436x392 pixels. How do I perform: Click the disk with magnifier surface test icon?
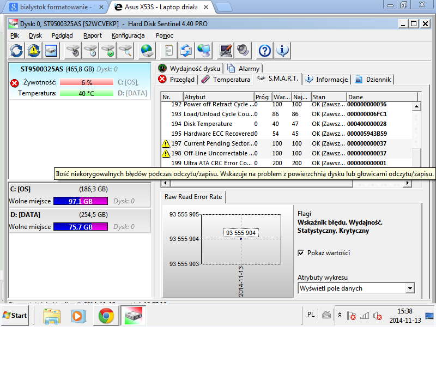point(125,51)
